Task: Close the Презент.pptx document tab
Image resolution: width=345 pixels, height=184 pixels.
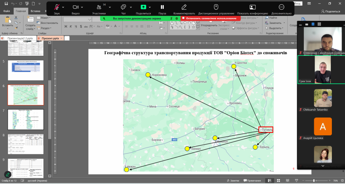Action: tap(61, 38)
